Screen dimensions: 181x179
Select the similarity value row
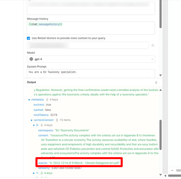tap(60, 168)
